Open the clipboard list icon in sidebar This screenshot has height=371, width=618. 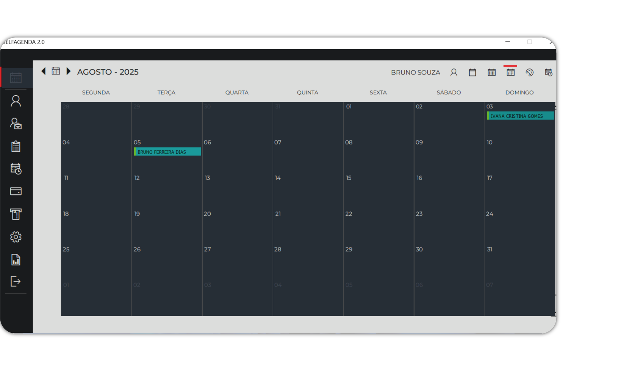click(16, 146)
